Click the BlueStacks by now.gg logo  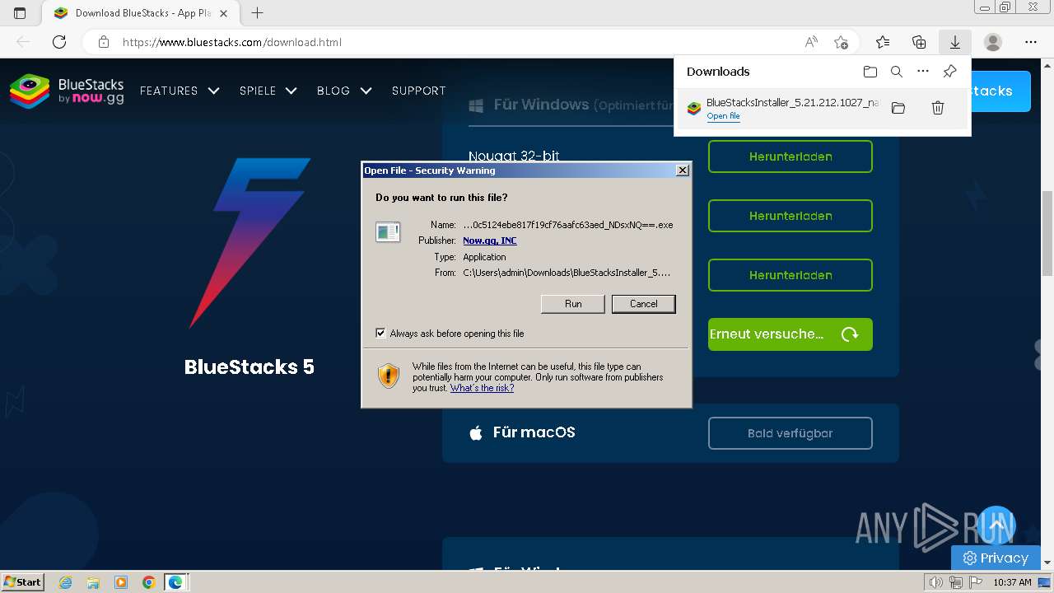point(67,91)
